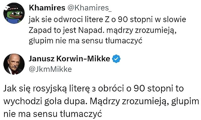
Task: Open Khamires' Pepe frog avatar
Action: tap(14, 13)
